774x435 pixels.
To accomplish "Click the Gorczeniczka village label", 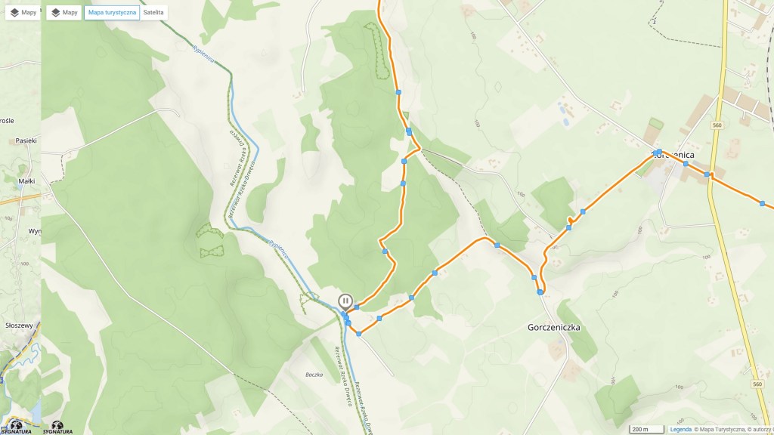I will (554, 327).
